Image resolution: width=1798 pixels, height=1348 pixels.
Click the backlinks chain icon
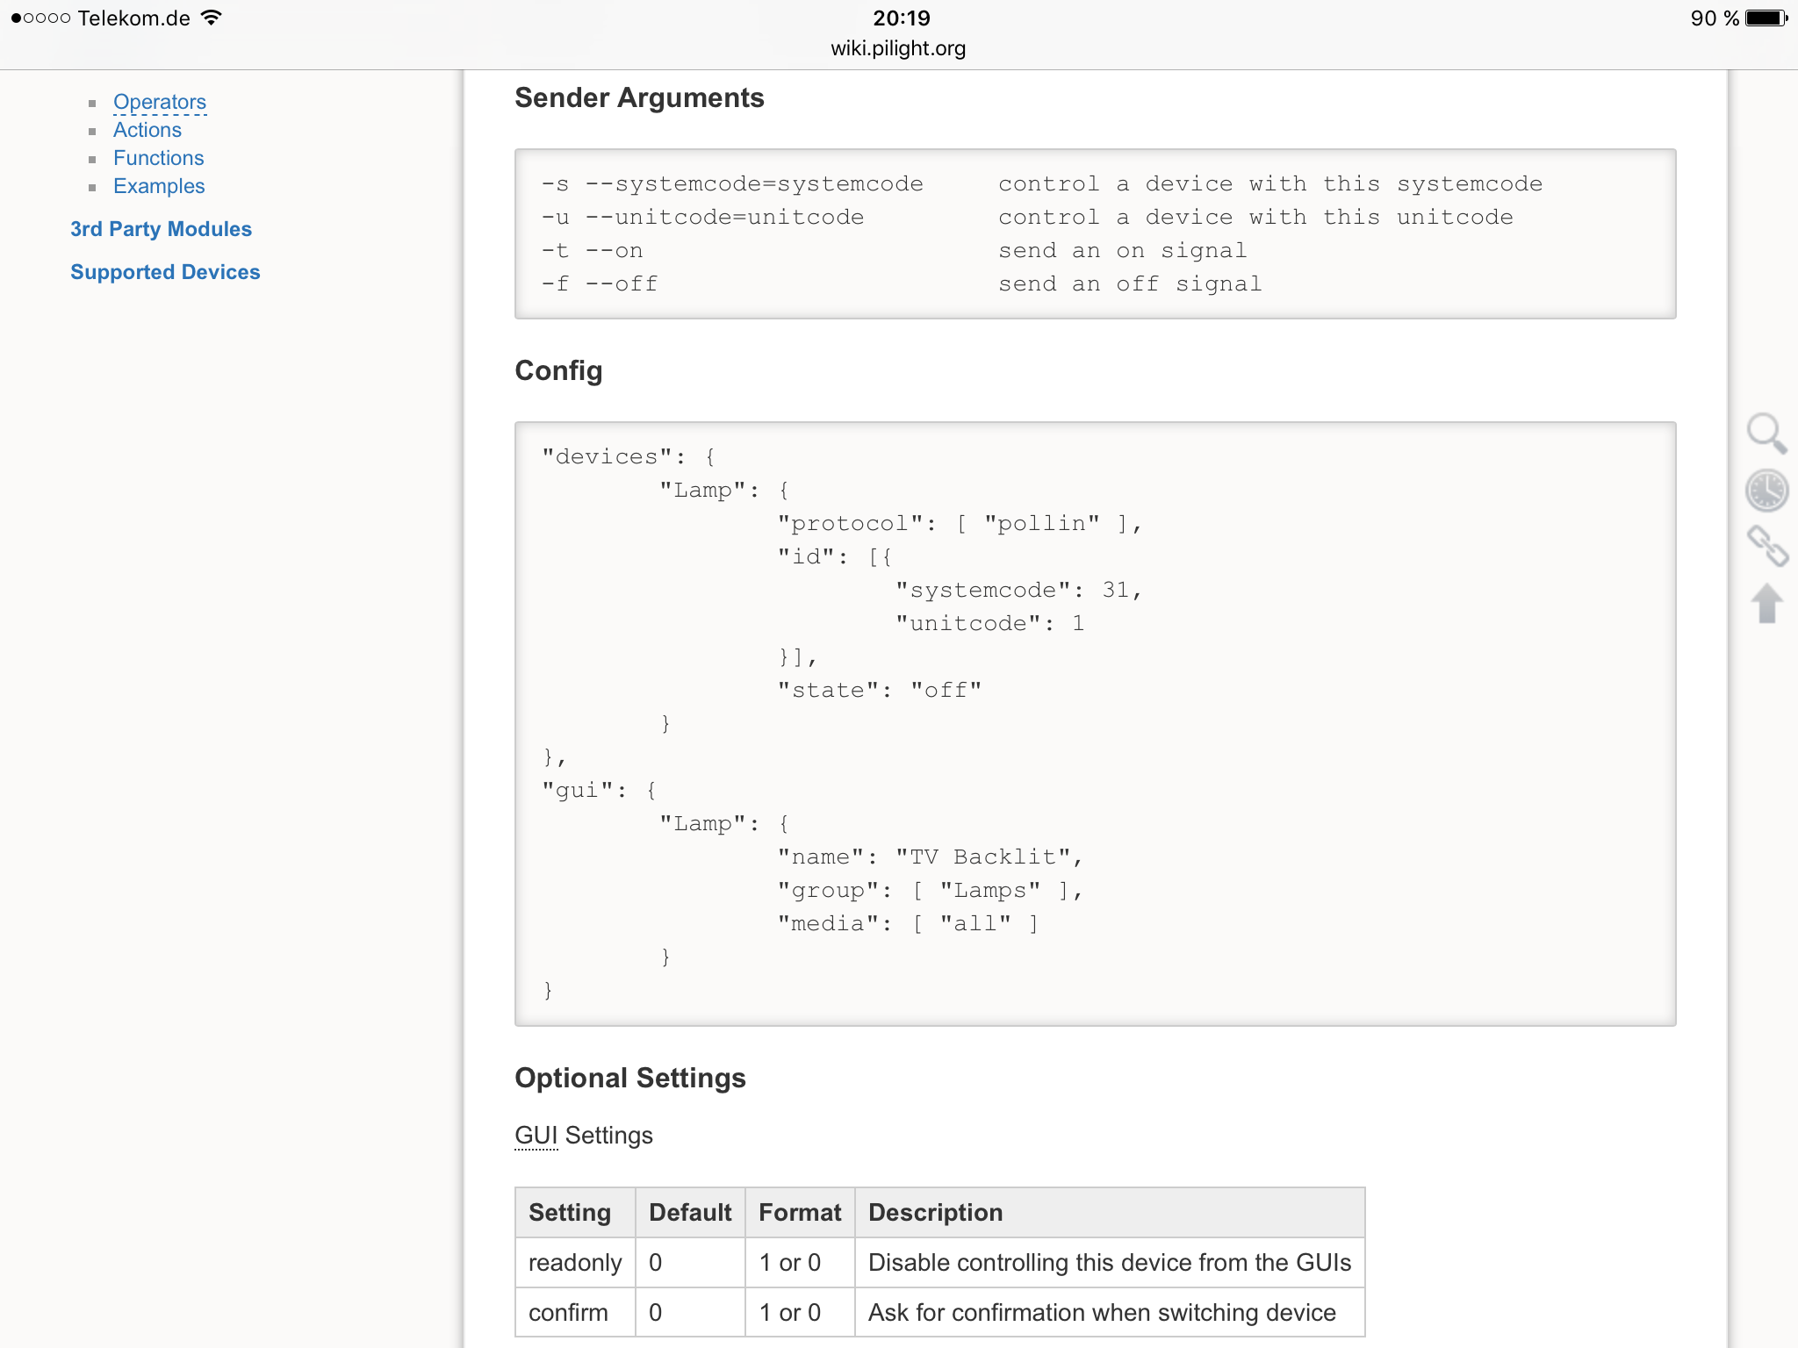pyautogui.click(x=1766, y=546)
